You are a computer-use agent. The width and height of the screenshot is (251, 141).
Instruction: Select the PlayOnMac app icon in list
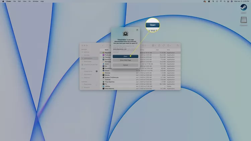tap(103, 52)
